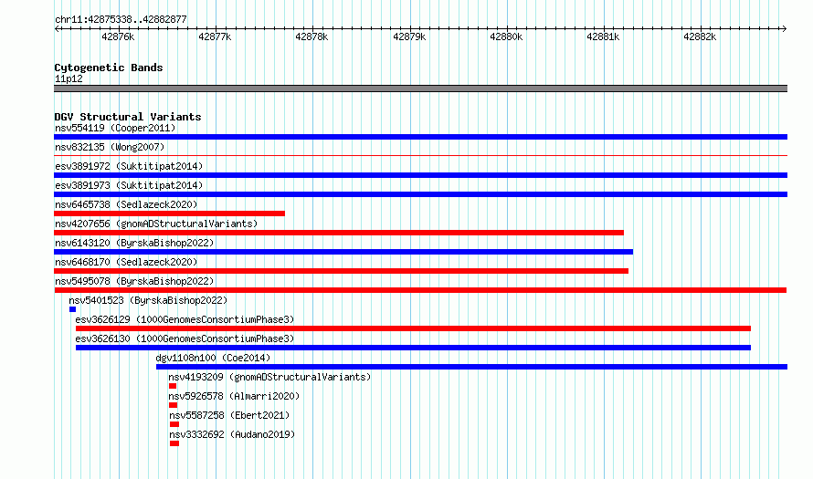Open nsv5495078 (ByrskaBishop2022) label
Image resolution: width=813 pixels, height=479 pixels.
pyautogui.click(x=134, y=281)
